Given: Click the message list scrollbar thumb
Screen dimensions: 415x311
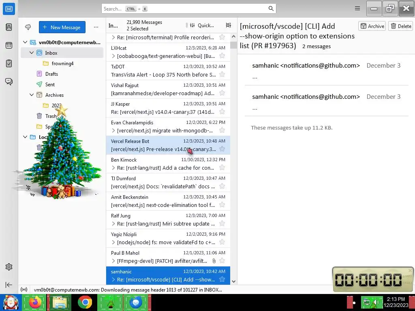Looking at the screenshot, I should pyautogui.click(x=233, y=45).
